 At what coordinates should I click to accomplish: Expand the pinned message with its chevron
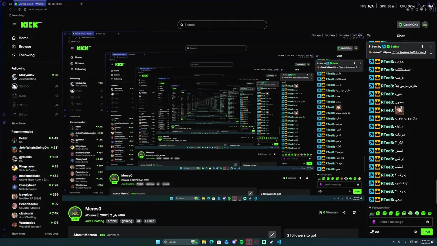(x=431, y=53)
